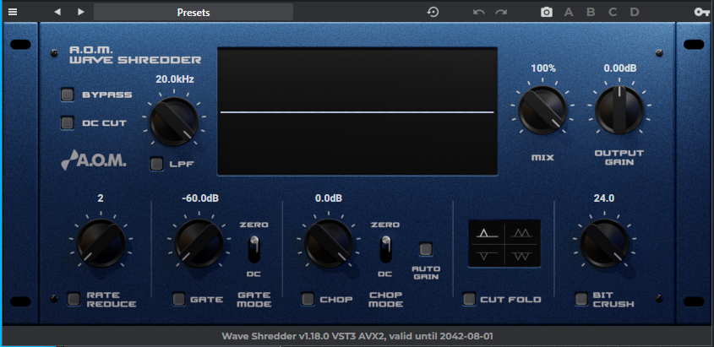
Task: Click the A.O.M. logo
Action: coord(94,160)
